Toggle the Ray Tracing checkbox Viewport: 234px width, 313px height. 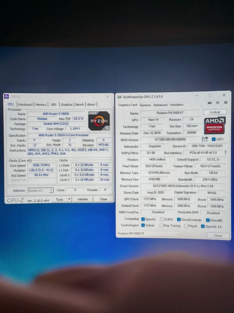(x=161, y=225)
